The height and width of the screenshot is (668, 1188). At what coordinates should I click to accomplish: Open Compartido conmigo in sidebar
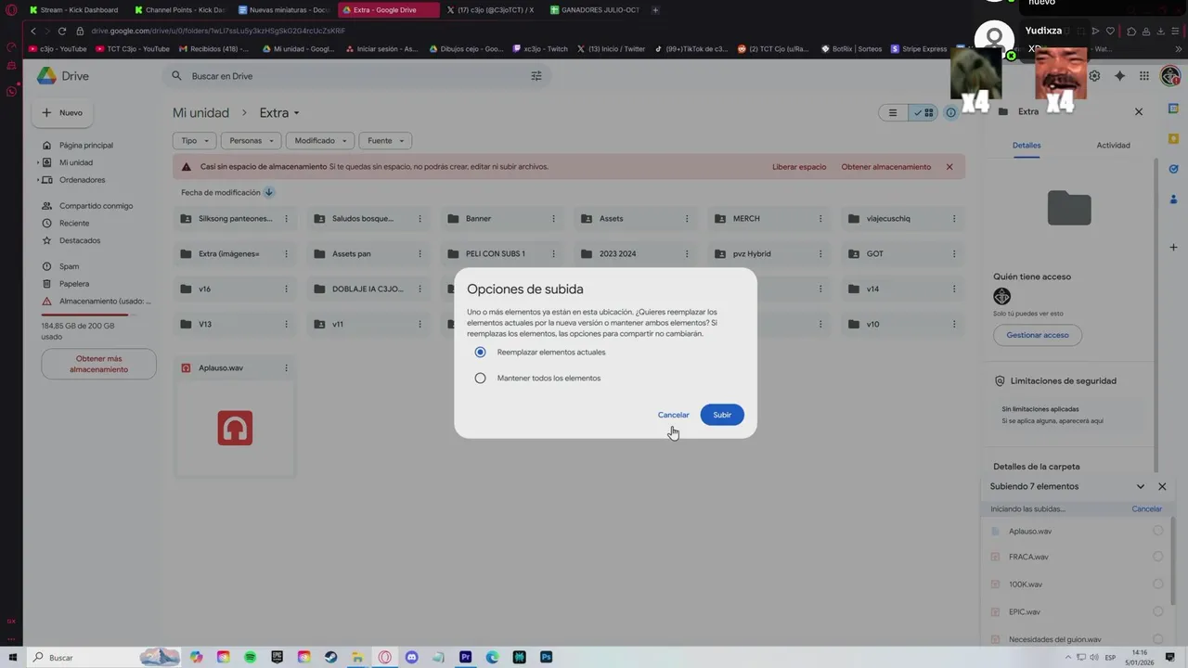[x=96, y=206]
